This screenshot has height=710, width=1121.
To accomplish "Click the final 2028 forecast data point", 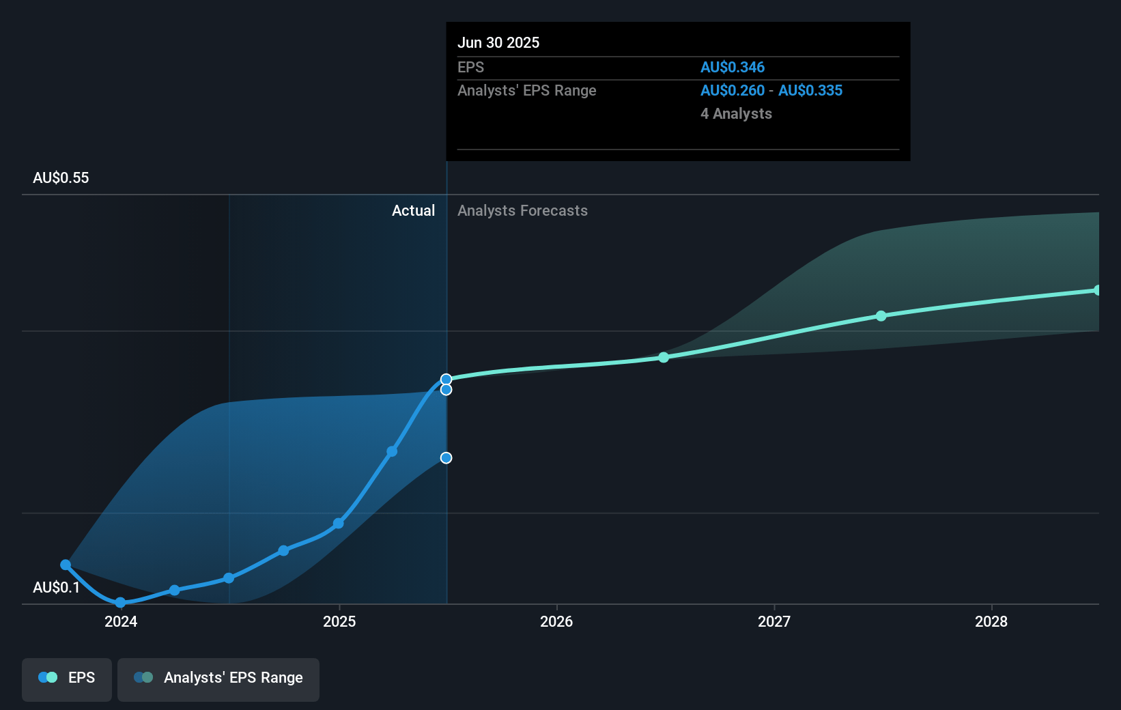I will [x=1097, y=290].
